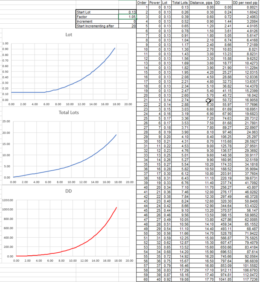The height and width of the screenshot is (282, 260).
Task: Select the 'DD' chart title
Action: click(68, 191)
